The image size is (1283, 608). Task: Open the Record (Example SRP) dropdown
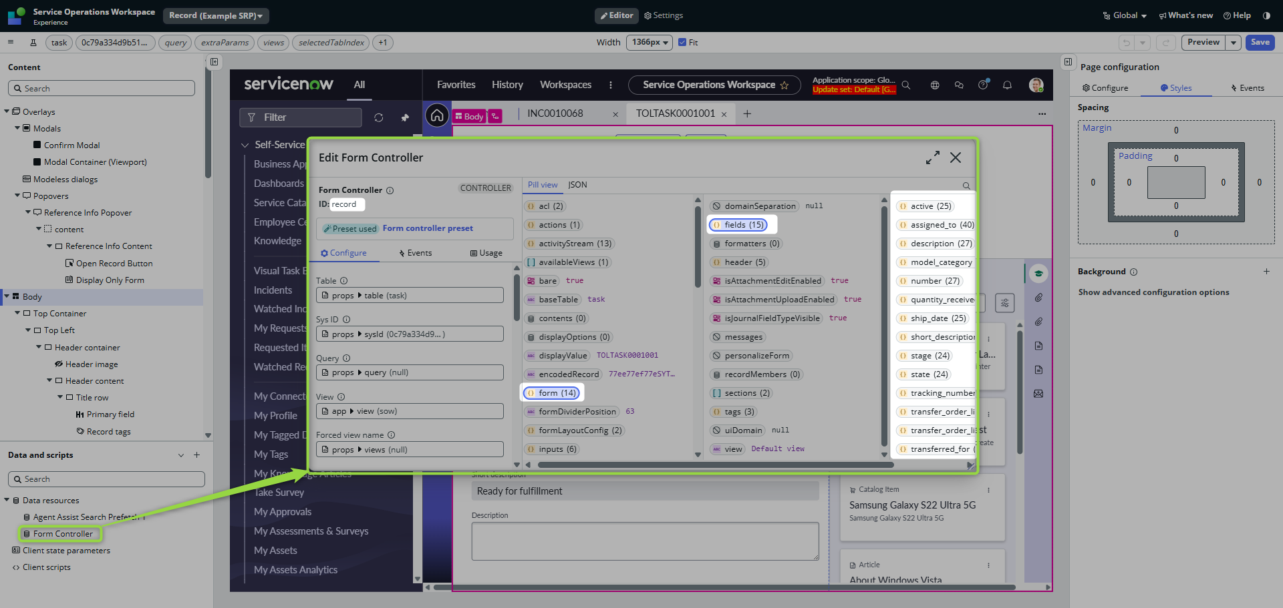pyautogui.click(x=215, y=15)
